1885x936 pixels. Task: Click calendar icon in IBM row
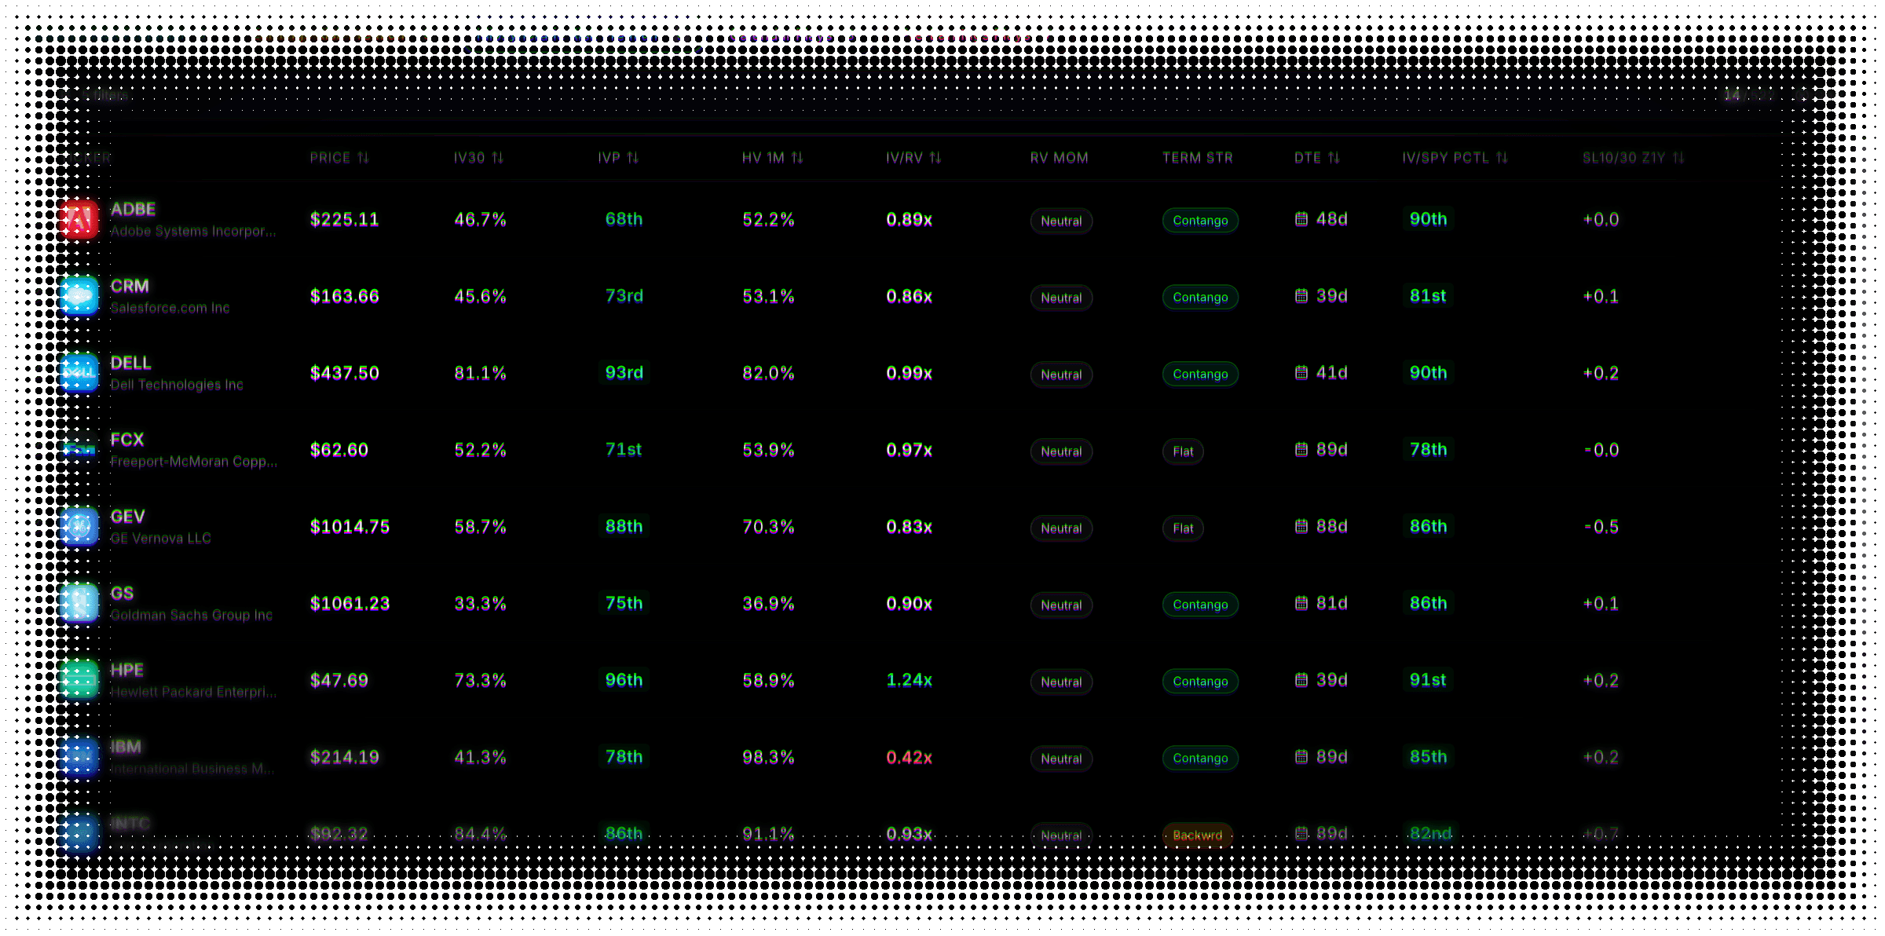click(x=1301, y=757)
